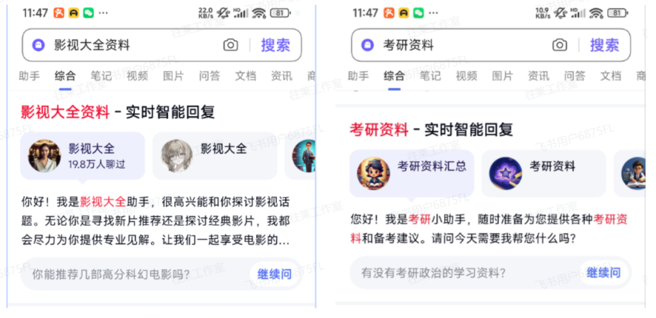Tap WeChat notification icon in left status bar

(x=88, y=13)
